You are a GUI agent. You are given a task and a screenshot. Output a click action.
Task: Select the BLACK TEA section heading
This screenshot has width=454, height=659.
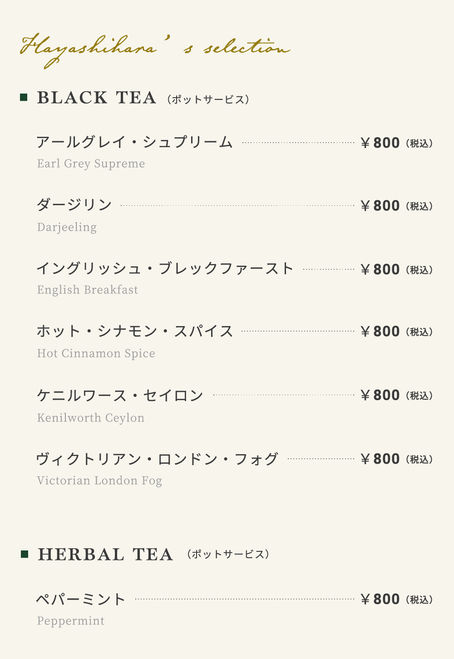(97, 98)
